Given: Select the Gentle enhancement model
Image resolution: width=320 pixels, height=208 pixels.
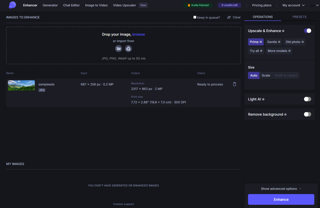Looking at the screenshot, I should pos(274,42).
